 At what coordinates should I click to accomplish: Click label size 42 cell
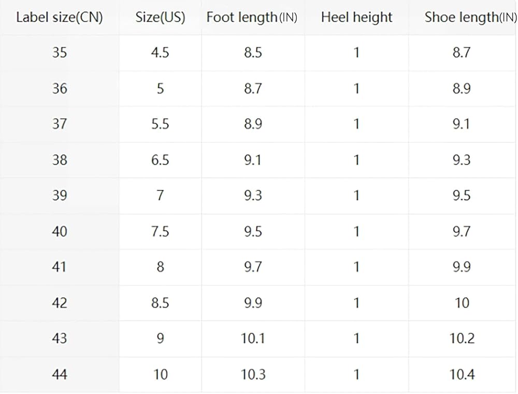[x=60, y=302]
